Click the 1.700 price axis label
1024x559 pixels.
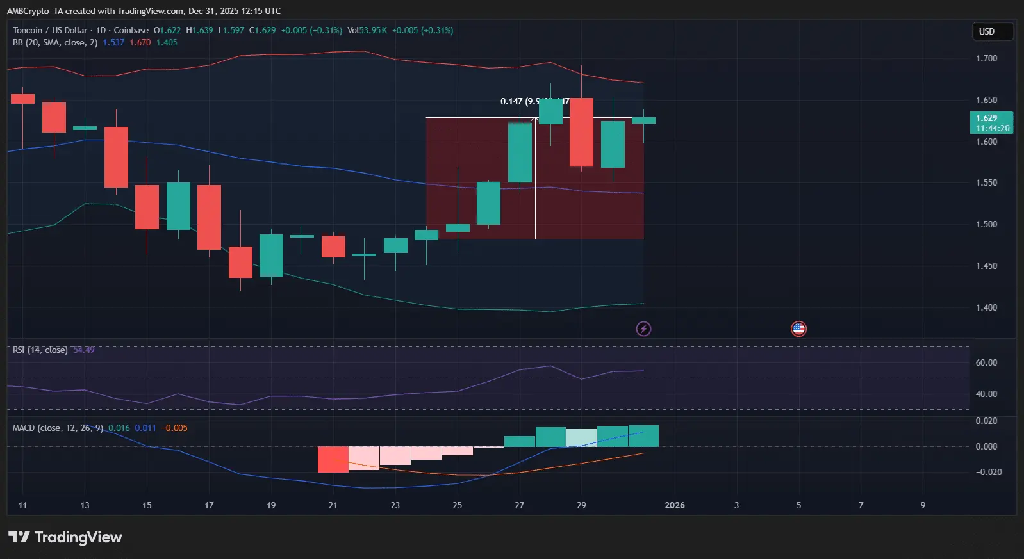[987, 58]
